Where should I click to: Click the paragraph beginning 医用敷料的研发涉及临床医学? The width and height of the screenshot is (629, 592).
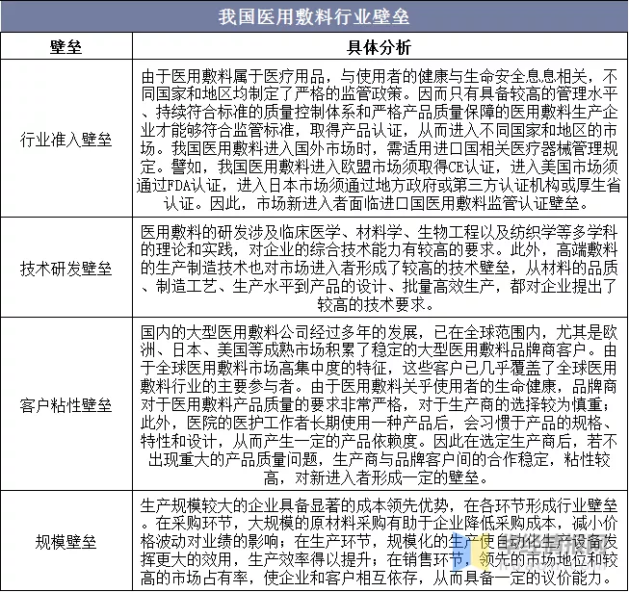tap(379, 269)
